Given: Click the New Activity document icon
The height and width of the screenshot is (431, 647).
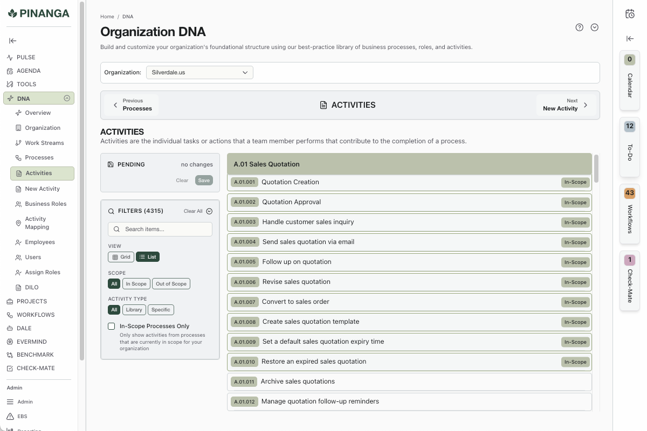Looking at the screenshot, I should coord(18,189).
